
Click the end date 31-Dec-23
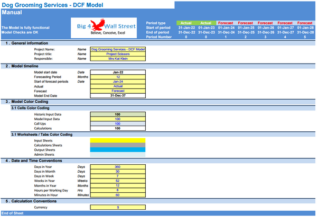[x=207, y=32]
